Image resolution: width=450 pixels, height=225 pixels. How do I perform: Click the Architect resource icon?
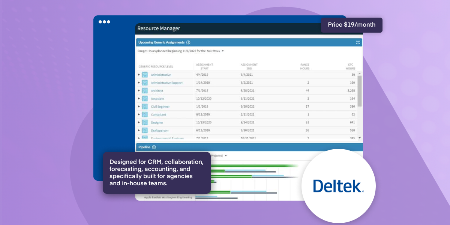[x=145, y=90]
